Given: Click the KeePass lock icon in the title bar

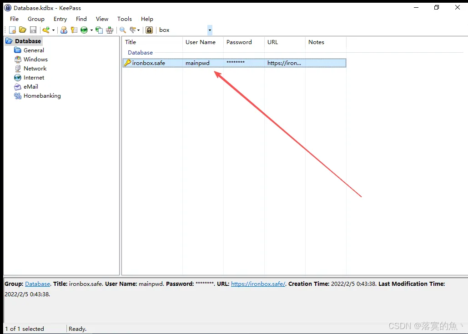Looking at the screenshot, I should [8, 8].
